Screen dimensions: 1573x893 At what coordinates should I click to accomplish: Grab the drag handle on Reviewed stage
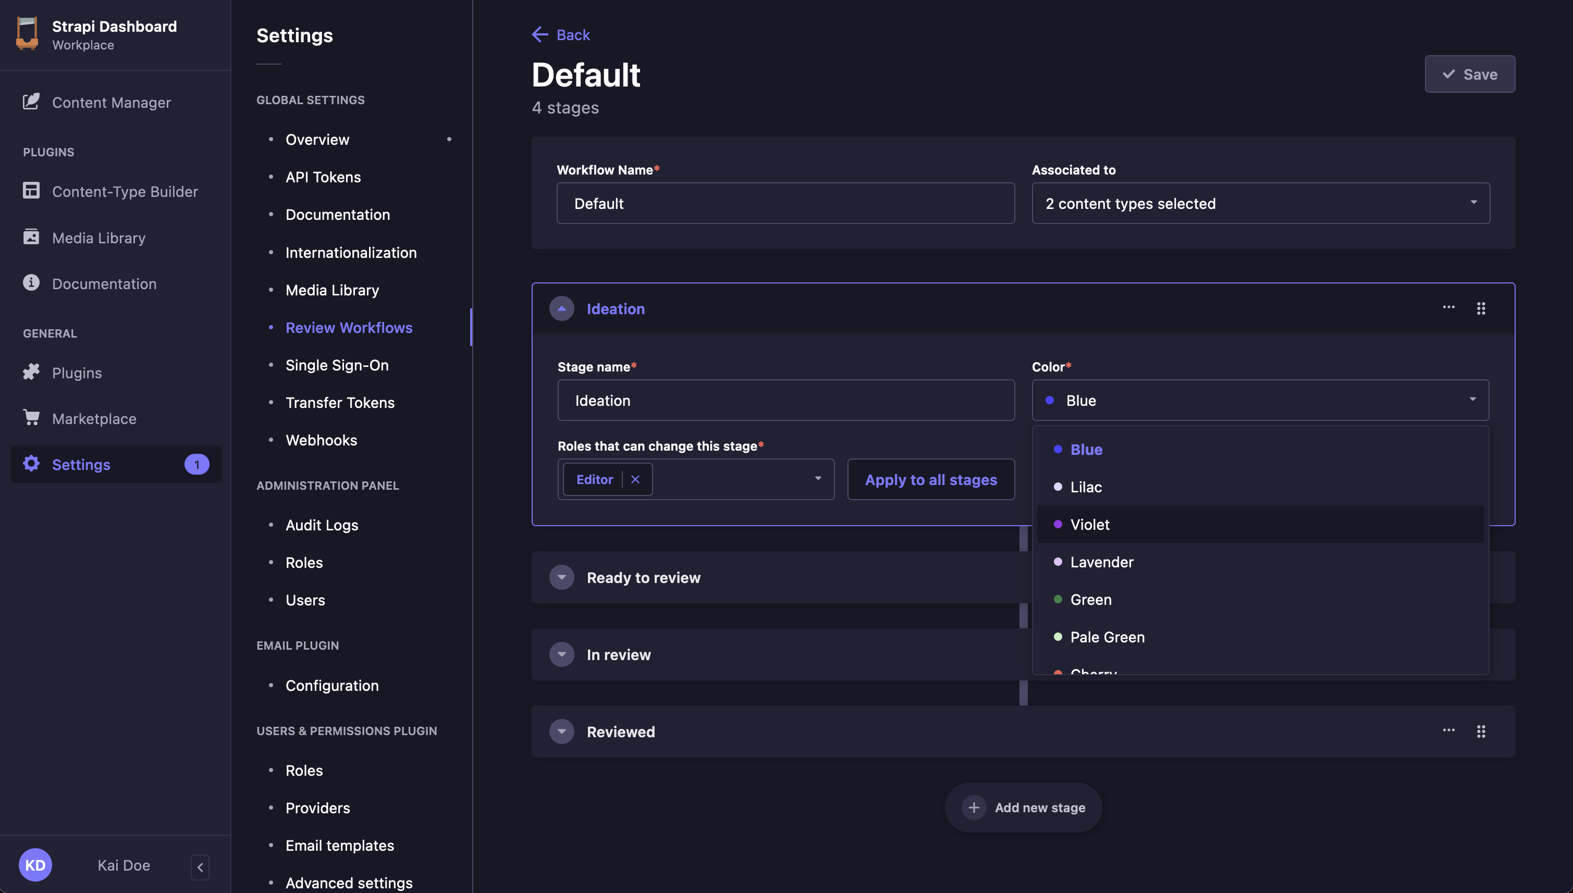coord(1482,731)
